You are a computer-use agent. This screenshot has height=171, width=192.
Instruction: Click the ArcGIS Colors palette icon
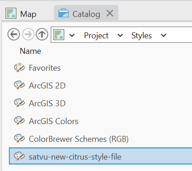pyautogui.click(x=19, y=120)
